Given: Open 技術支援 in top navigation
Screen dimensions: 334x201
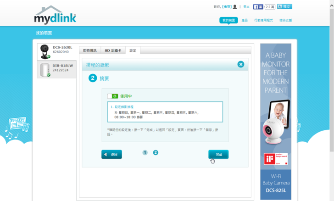Looking at the screenshot, I should click(x=286, y=20).
